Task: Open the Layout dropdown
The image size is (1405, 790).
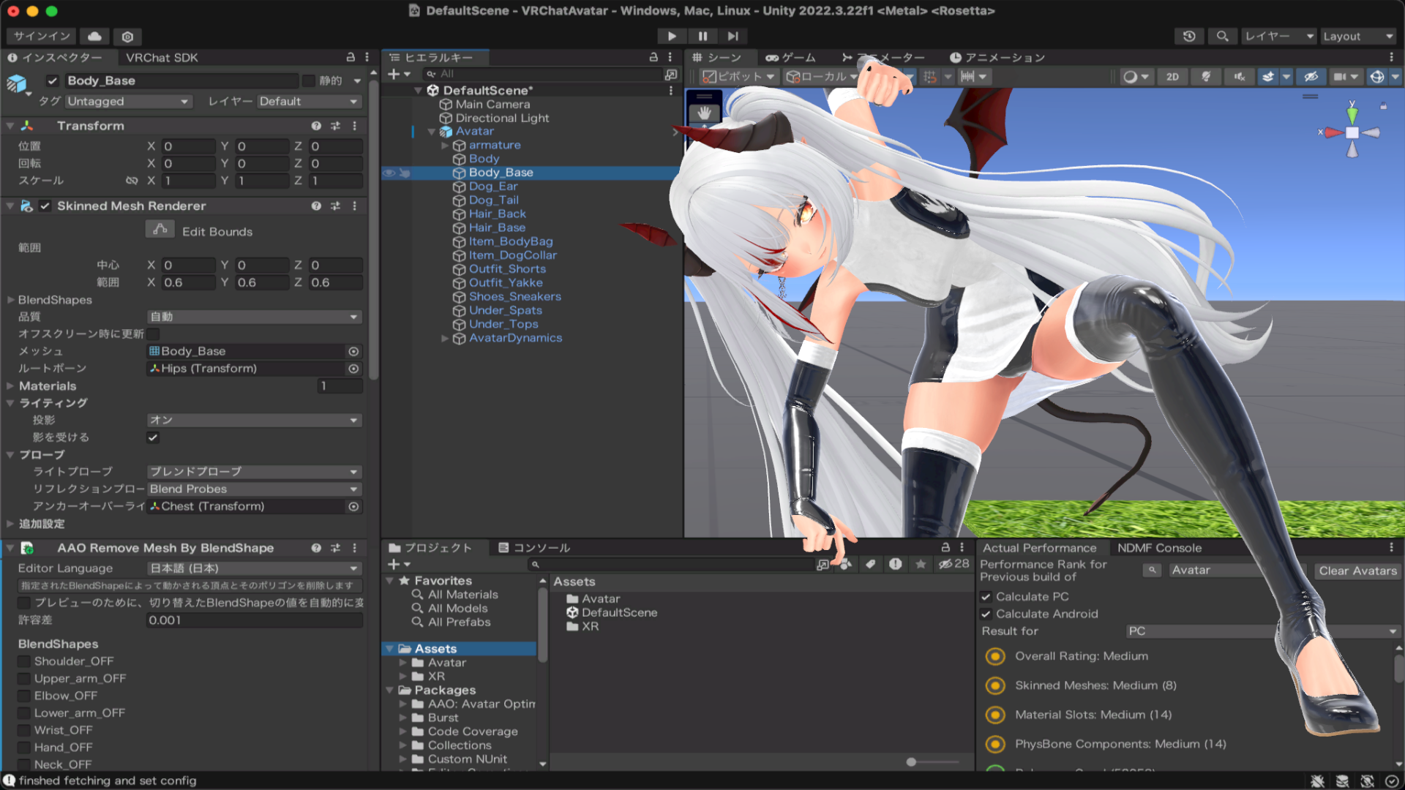Action: 1358,36
